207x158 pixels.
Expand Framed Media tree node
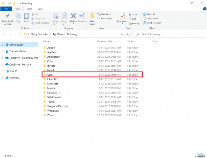pos(3,51)
